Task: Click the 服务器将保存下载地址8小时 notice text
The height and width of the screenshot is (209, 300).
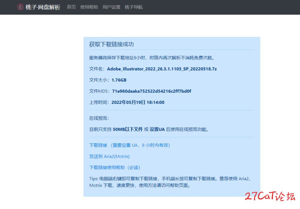Action: click(x=152, y=58)
